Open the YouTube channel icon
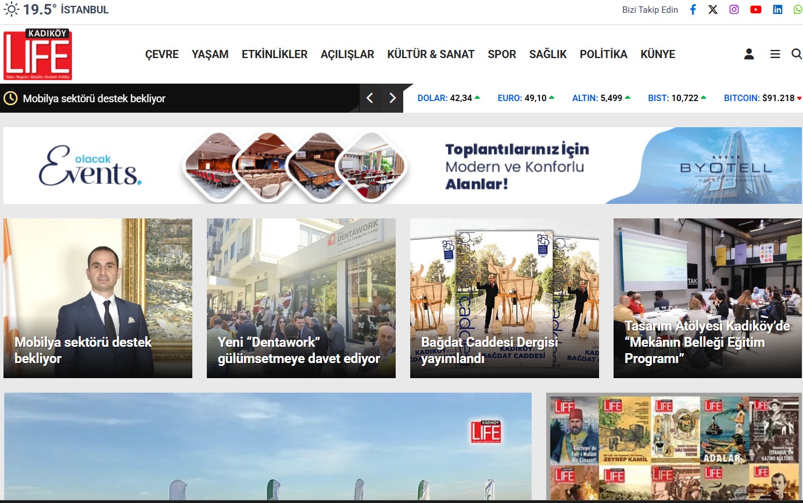 (755, 10)
